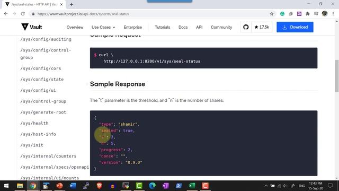Open a new tab with plus button
Viewport: 339px width, 191px height.
[x=72, y=4]
